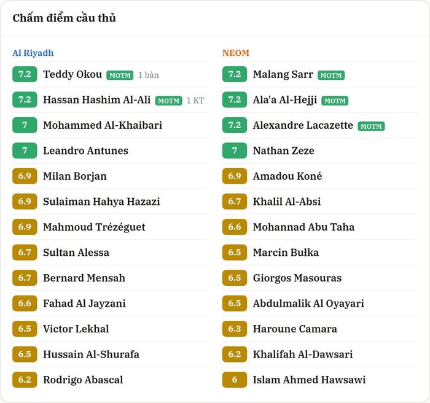This screenshot has width=430, height=403.
Task: Click Teddy Okou's 7.2 rating badge
Action: (25, 74)
